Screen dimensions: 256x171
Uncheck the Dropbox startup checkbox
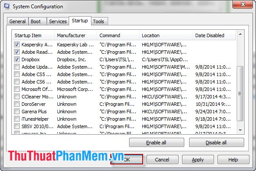[x=17, y=59]
